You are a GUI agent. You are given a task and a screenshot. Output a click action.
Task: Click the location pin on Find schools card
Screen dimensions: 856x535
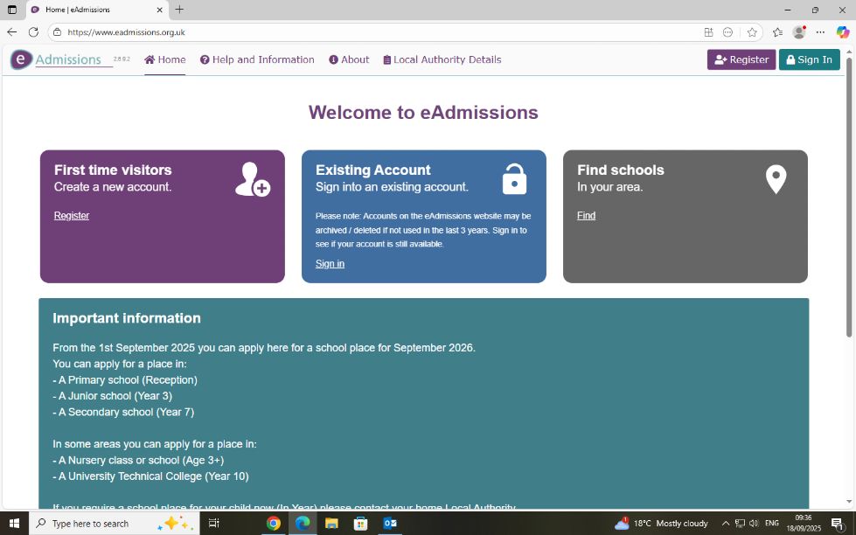(776, 178)
